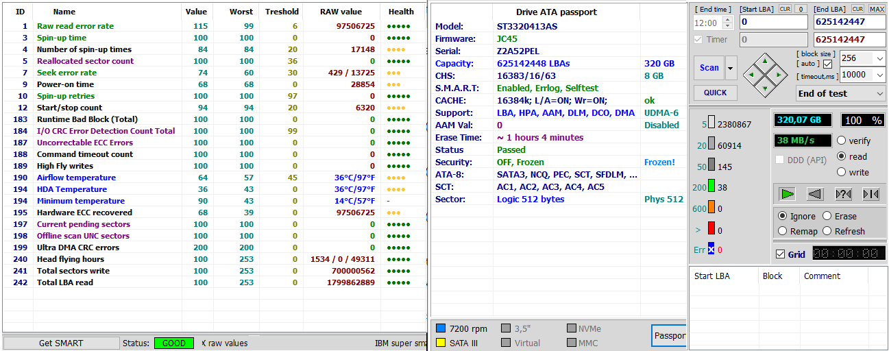Uncheck the auto block size checkbox
The width and height of the screenshot is (889, 351).
[x=827, y=64]
